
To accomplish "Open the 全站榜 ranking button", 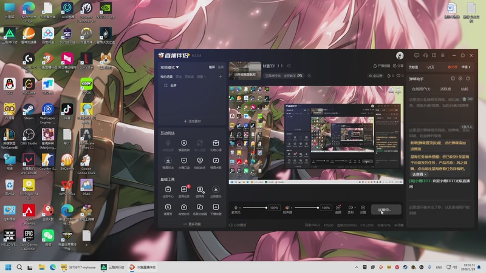I will click(375, 75).
